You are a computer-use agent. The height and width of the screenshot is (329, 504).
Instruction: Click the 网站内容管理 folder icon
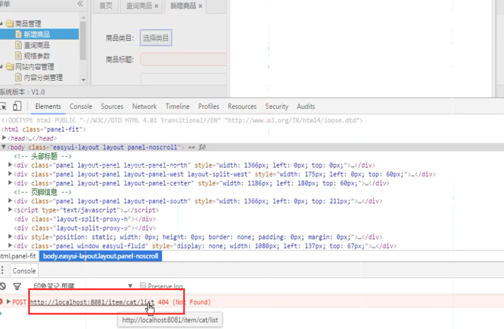click(10, 66)
